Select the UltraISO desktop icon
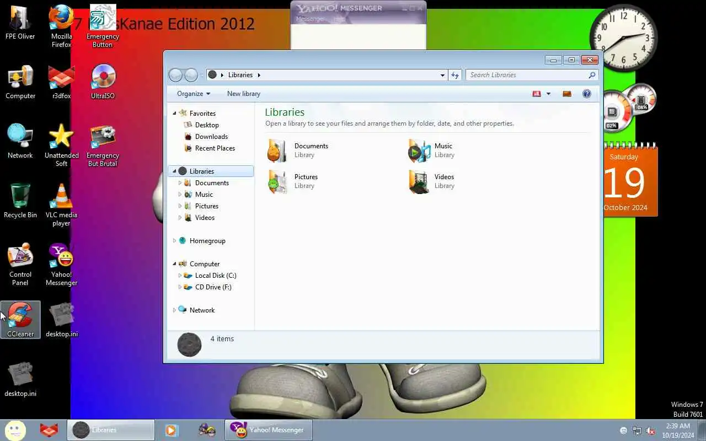The height and width of the screenshot is (441, 706). coord(103,83)
